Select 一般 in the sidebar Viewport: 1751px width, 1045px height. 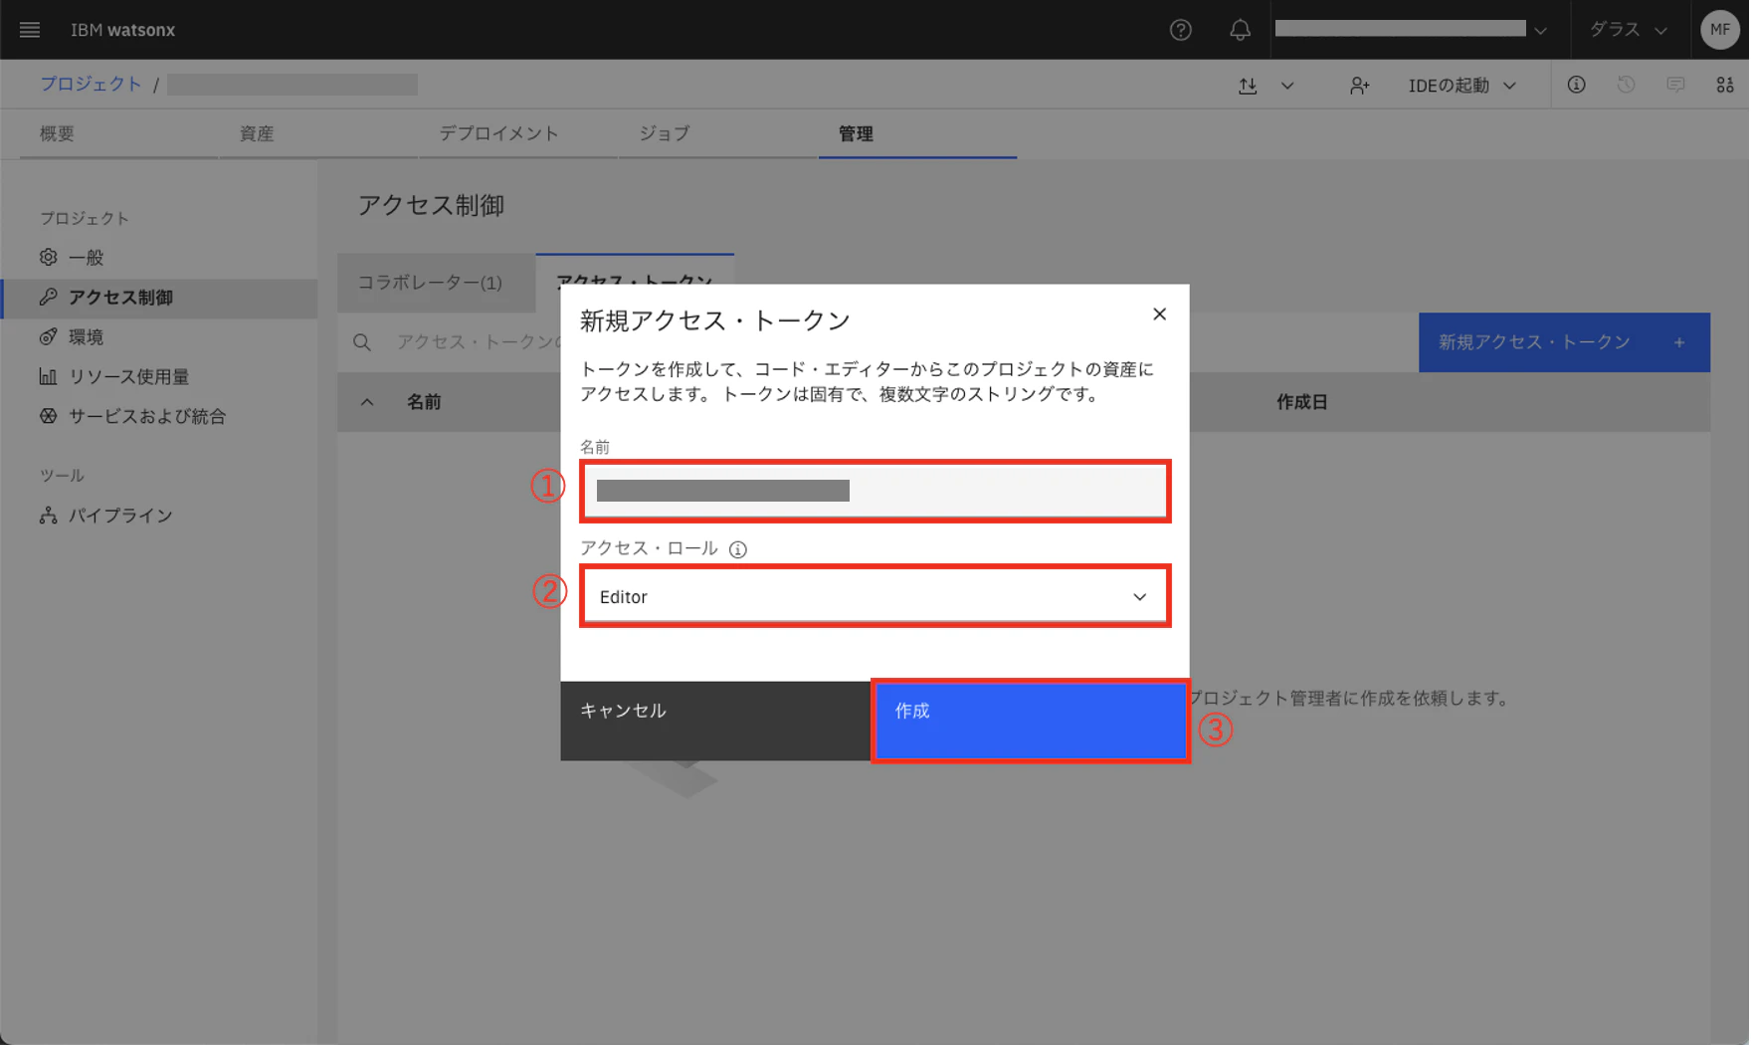click(159, 258)
